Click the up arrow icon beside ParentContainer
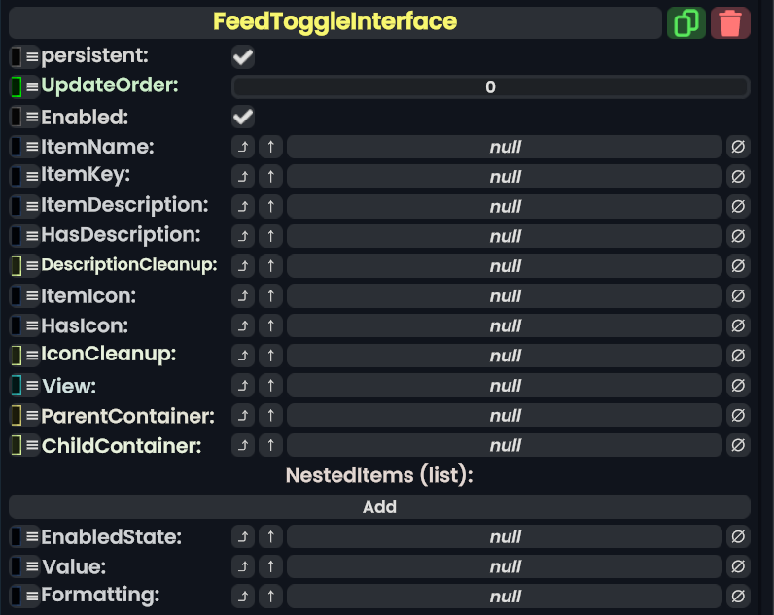 click(270, 416)
